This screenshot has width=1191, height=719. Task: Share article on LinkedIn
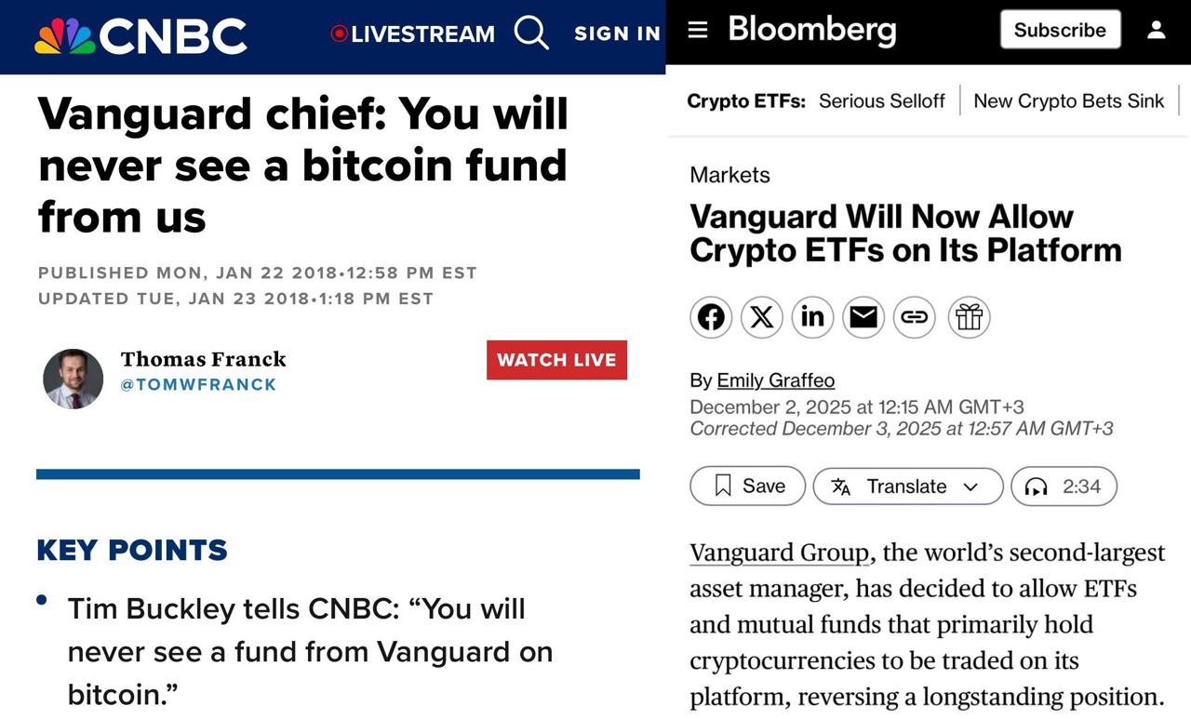pos(812,317)
